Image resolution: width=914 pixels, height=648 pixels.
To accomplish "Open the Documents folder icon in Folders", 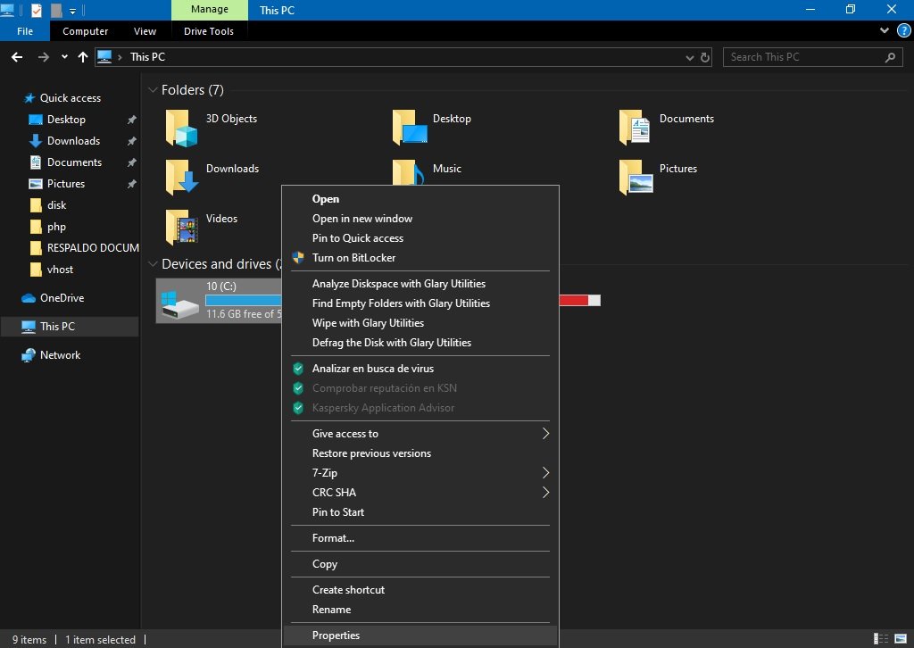I will 635,128.
